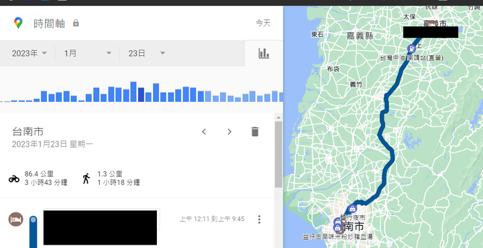Open the 2023年 year dropdown
This screenshot has height=248, width=483.
pos(30,53)
